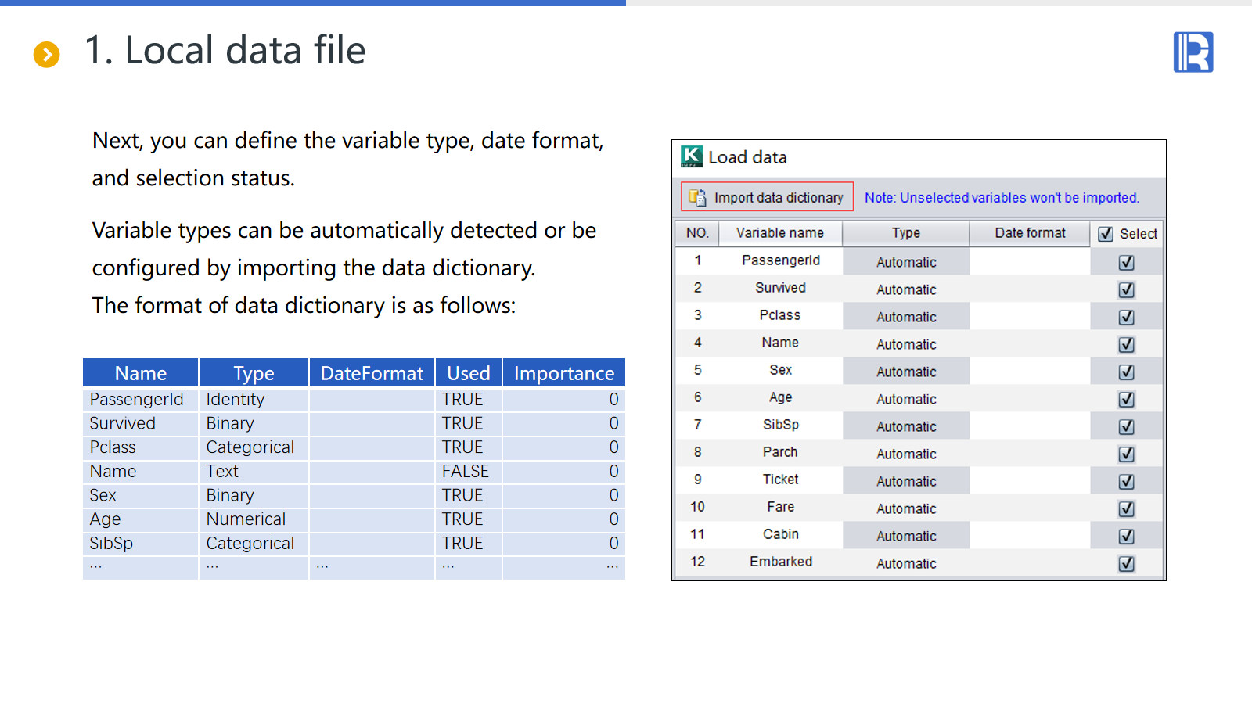Image resolution: width=1252 pixels, height=704 pixels.
Task: Change the Automatic type for Ticket
Action: (x=905, y=481)
